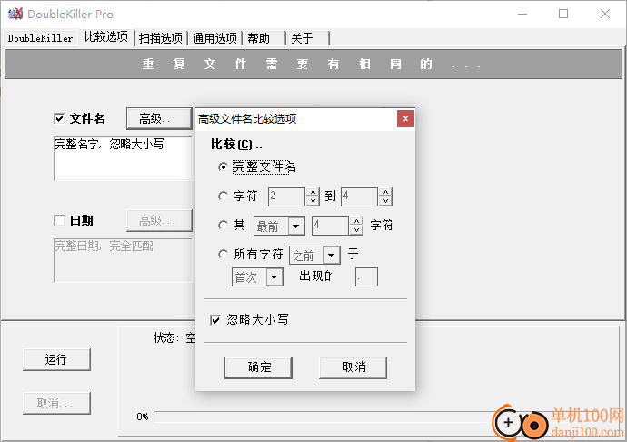Maximize the DoubleKiller Pro window
The image size is (627, 442).
[x=563, y=14]
